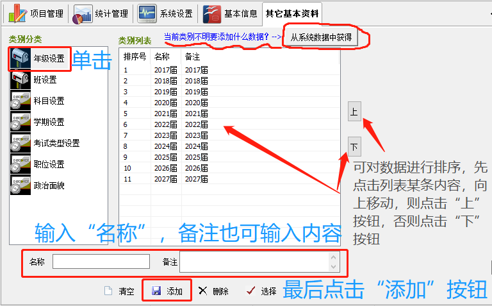Go to the 基本信息 tab

click(231, 13)
